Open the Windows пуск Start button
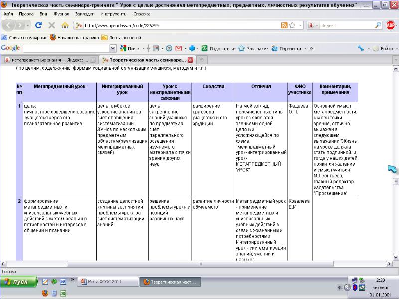 (18, 282)
